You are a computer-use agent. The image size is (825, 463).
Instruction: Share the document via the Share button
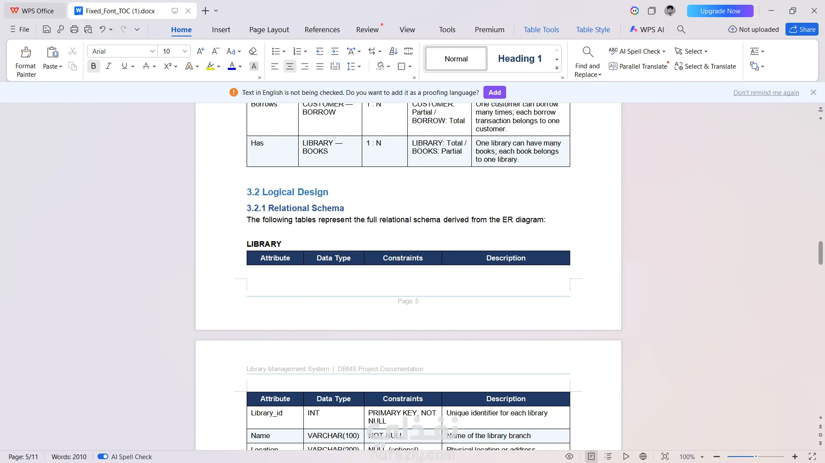(802, 29)
